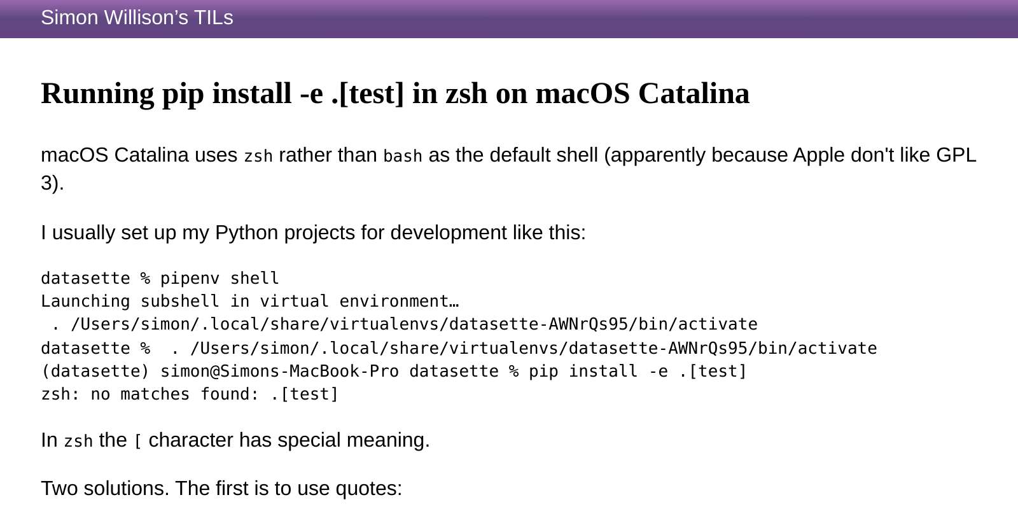Click the word 'Catalina' in the heading

(x=694, y=94)
